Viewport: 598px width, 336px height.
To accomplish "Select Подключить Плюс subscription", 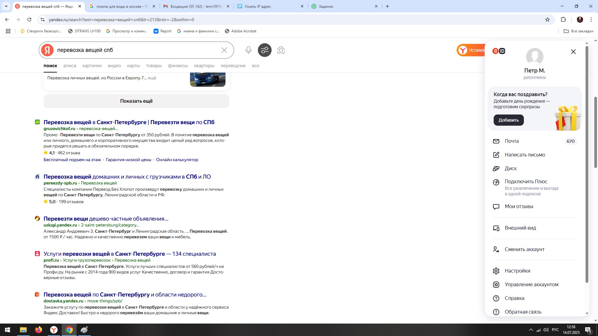I will [x=535, y=187].
